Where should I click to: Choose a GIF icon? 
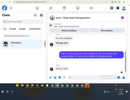point(64,78)
